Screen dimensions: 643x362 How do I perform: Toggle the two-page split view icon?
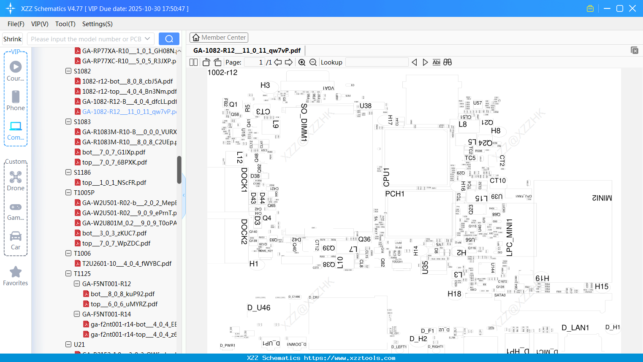point(194,62)
